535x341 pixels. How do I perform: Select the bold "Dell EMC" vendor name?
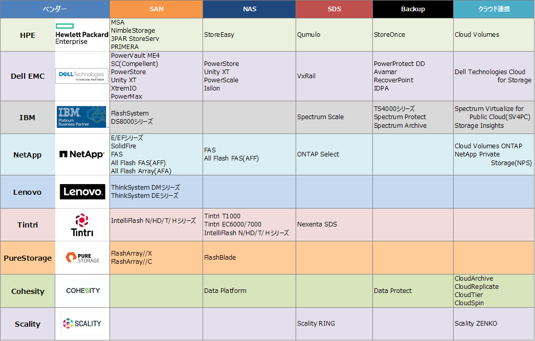[28, 76]
